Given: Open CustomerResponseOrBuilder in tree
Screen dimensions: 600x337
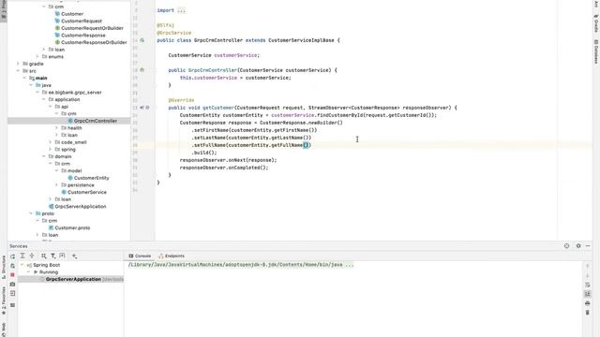Looking at the screenshot, I should (x=94, y=42).
